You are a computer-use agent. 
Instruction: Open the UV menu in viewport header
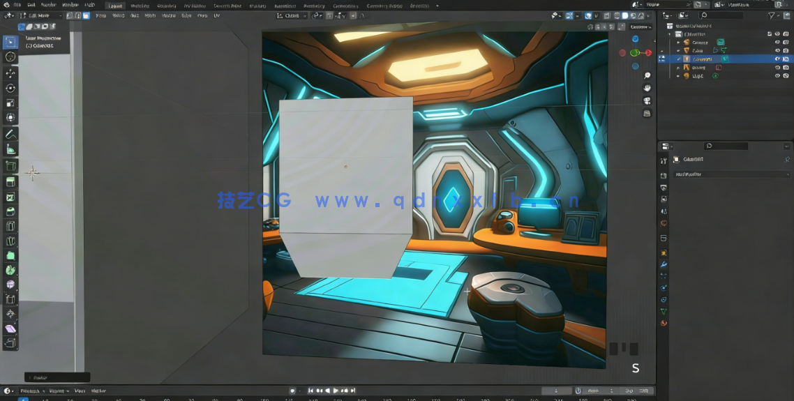click(x=217, y=16)
